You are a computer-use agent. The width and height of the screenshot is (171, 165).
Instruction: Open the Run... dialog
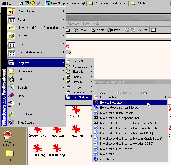(36, 104)
